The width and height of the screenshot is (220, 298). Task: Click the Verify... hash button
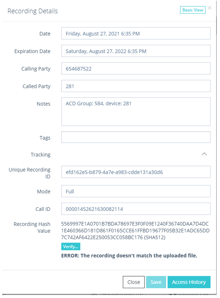71,246
